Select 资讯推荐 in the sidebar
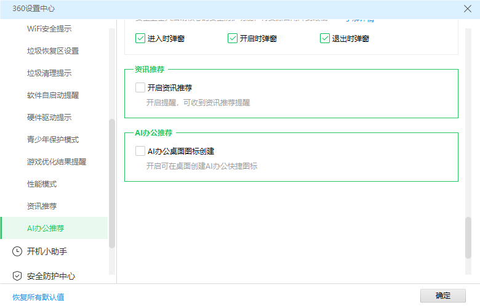Viewport: 480px width, 308px height. coord(42,206)
